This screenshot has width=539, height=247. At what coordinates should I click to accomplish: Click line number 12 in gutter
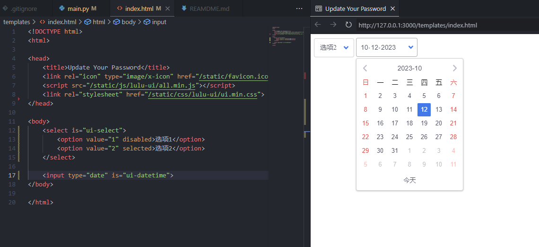[12, 131]
